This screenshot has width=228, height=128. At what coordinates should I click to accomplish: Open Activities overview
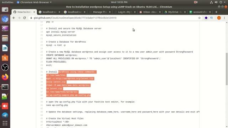[x=7, y=2]
